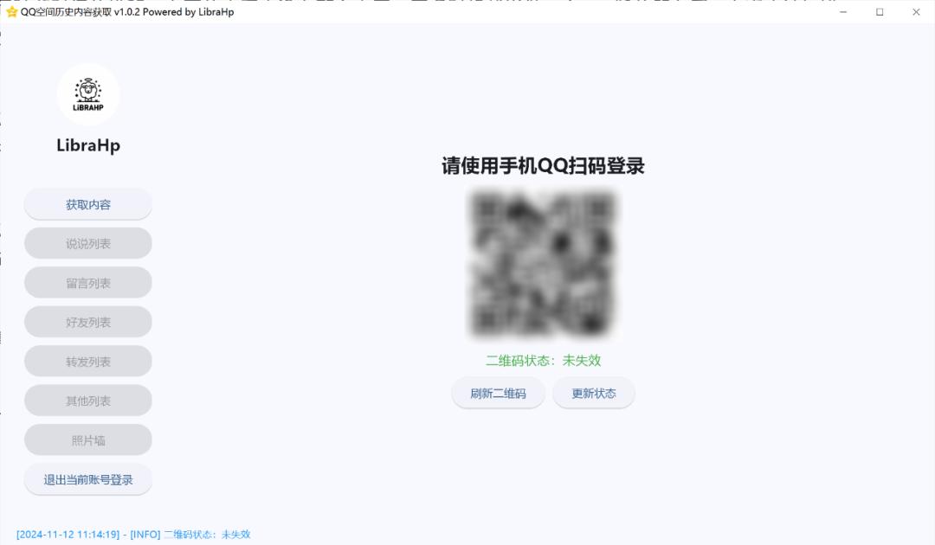Click the star icon in the title bar
The width and height of the screenshot is (935, 545).
pos(10,12)
